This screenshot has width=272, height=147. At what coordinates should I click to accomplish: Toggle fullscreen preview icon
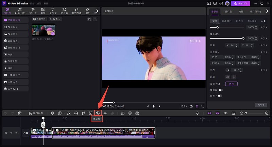tap(203, 106)
